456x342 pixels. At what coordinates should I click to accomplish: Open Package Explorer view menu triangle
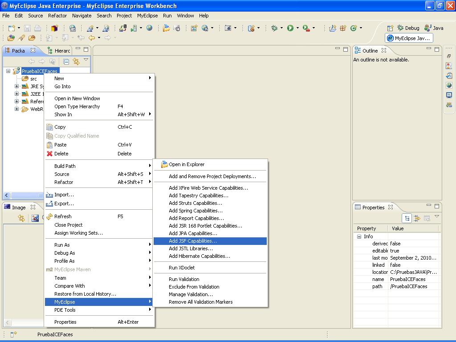coord(86,60)
